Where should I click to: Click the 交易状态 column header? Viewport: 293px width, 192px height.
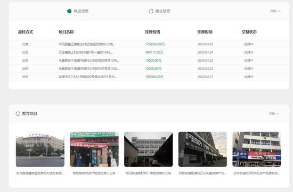(x=249, y=32)
